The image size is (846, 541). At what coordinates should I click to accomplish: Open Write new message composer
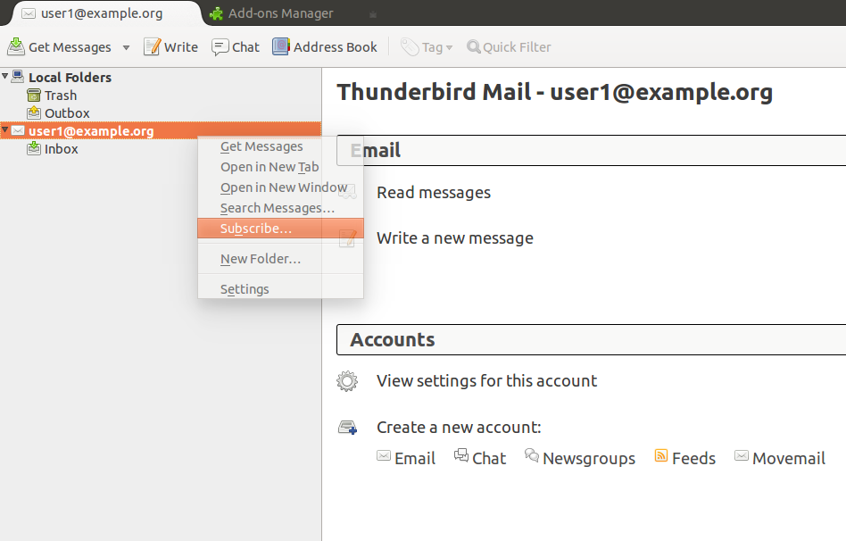[x=171, y=46]
